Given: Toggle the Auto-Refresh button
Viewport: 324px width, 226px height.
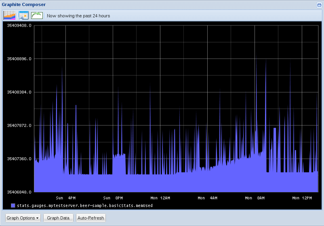Looking at the screenshot, I should click(x=91, y=218).
